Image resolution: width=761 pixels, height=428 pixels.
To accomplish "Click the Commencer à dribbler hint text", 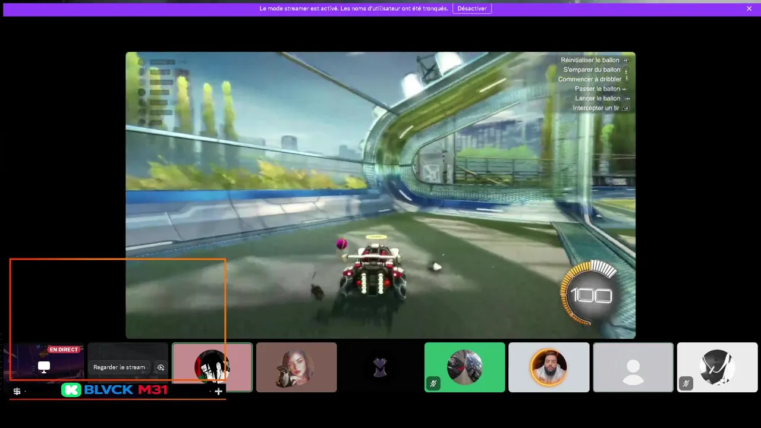I will point(590,79).
